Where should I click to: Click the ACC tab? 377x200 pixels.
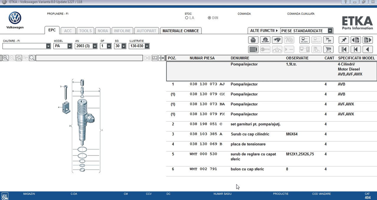68,31
